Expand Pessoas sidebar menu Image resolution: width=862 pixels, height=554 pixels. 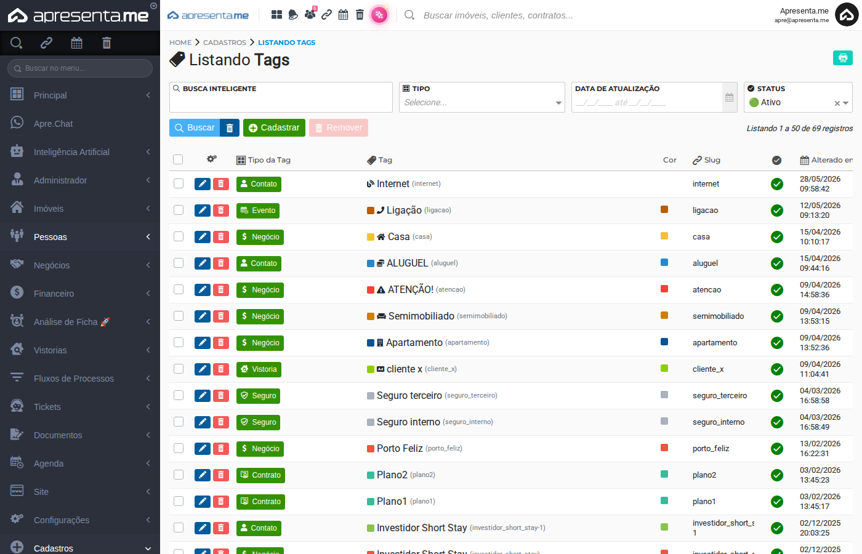tap(80, 237)
